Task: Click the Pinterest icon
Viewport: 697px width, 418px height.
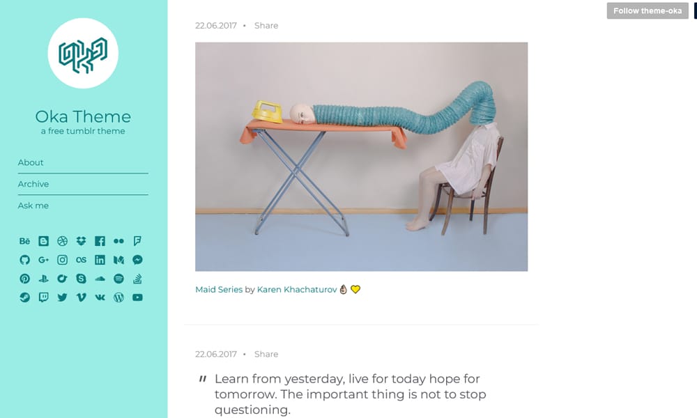Action: pyautogui.click(x=24, y=279)
